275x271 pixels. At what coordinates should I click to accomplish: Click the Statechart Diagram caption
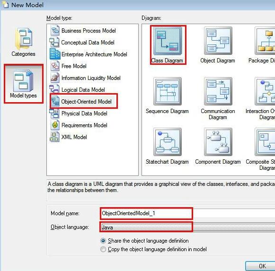click(167, 162)
